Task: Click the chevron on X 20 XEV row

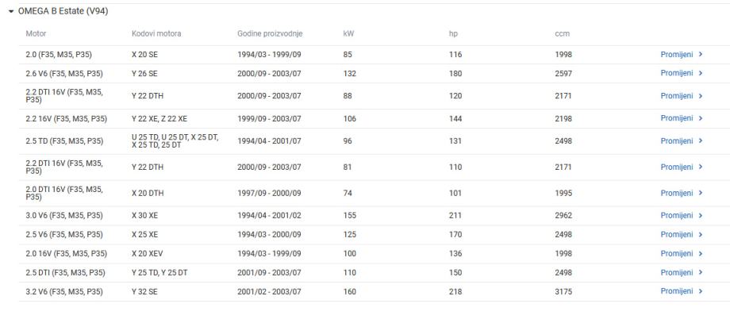Action: pyautogui.click(x=701, y=253)
